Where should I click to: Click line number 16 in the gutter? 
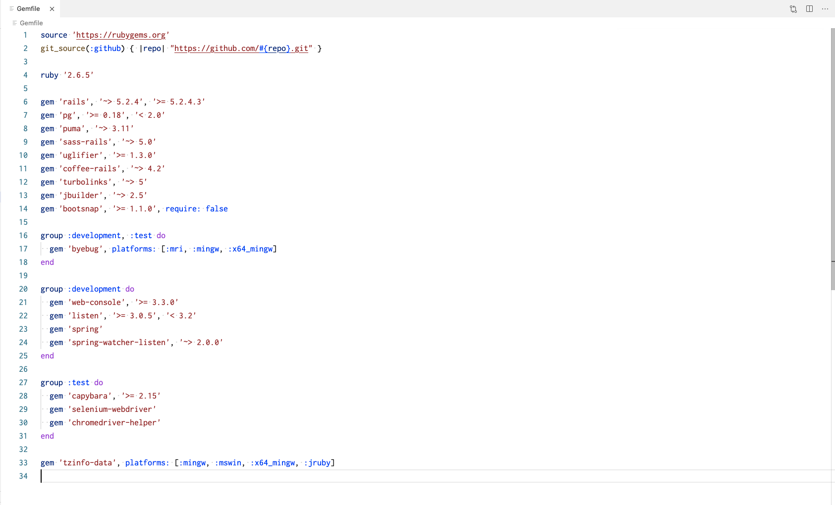click(x=23, y=236)
